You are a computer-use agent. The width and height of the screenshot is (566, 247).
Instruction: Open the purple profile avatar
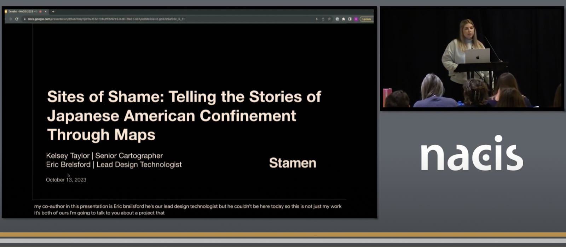(356, 19)
